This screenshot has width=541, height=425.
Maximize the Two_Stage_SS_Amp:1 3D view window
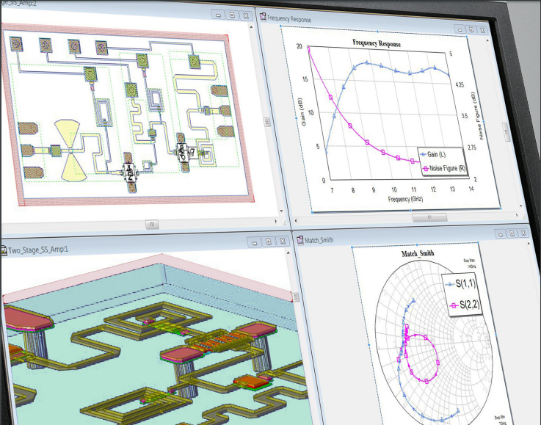pos(269,241)
